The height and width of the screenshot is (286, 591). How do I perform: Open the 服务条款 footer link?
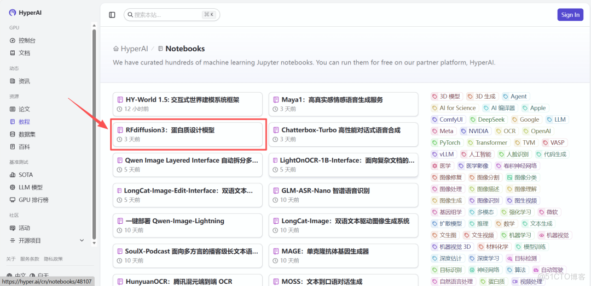click(x=30, y=259)
